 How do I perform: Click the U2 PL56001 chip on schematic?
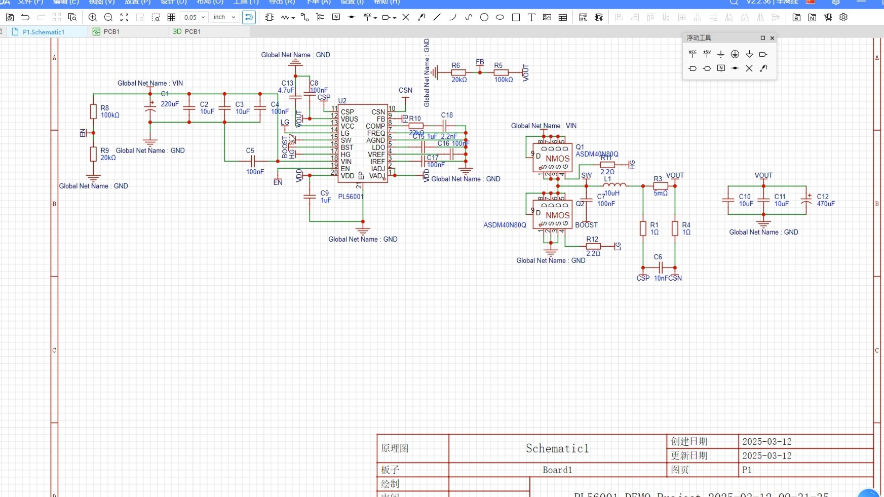(x=363, y=144)
